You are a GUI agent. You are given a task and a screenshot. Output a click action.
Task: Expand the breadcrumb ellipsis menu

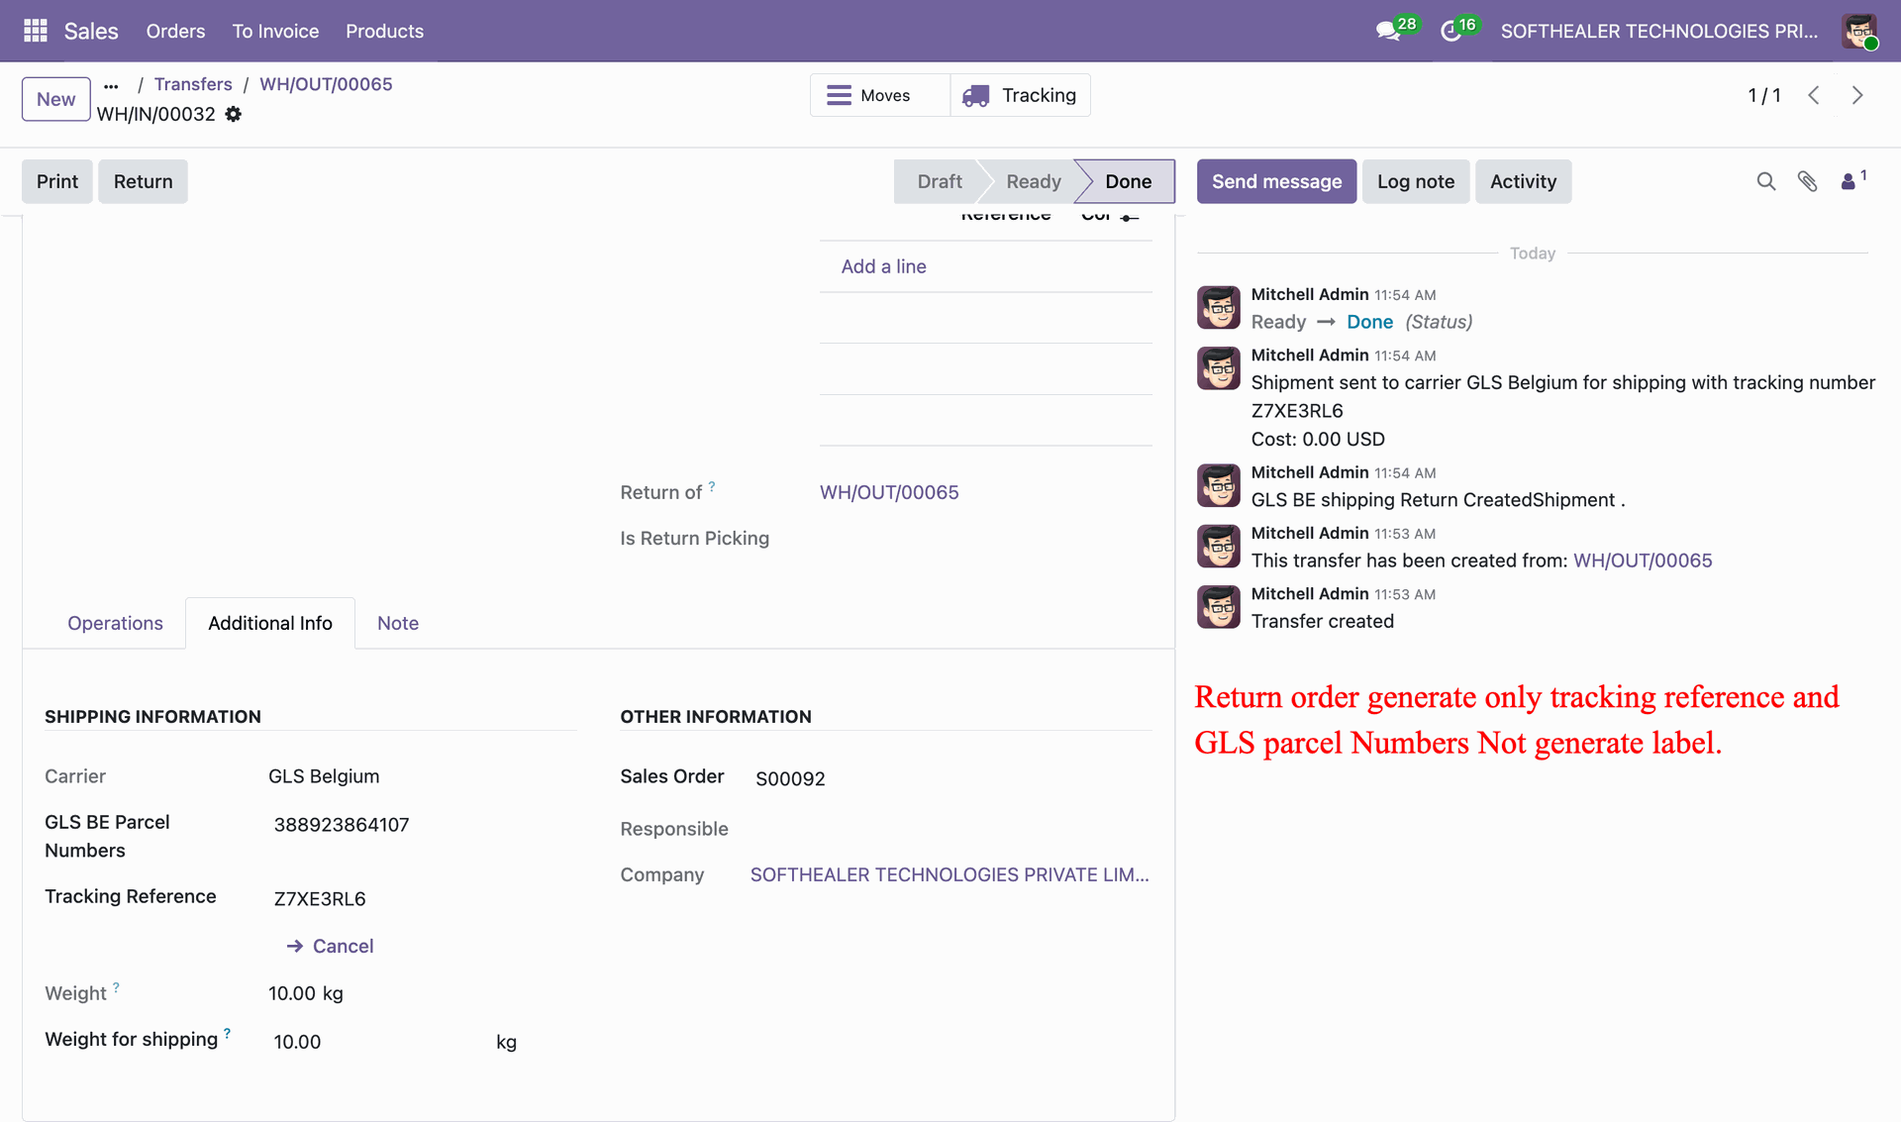point(111,85)
